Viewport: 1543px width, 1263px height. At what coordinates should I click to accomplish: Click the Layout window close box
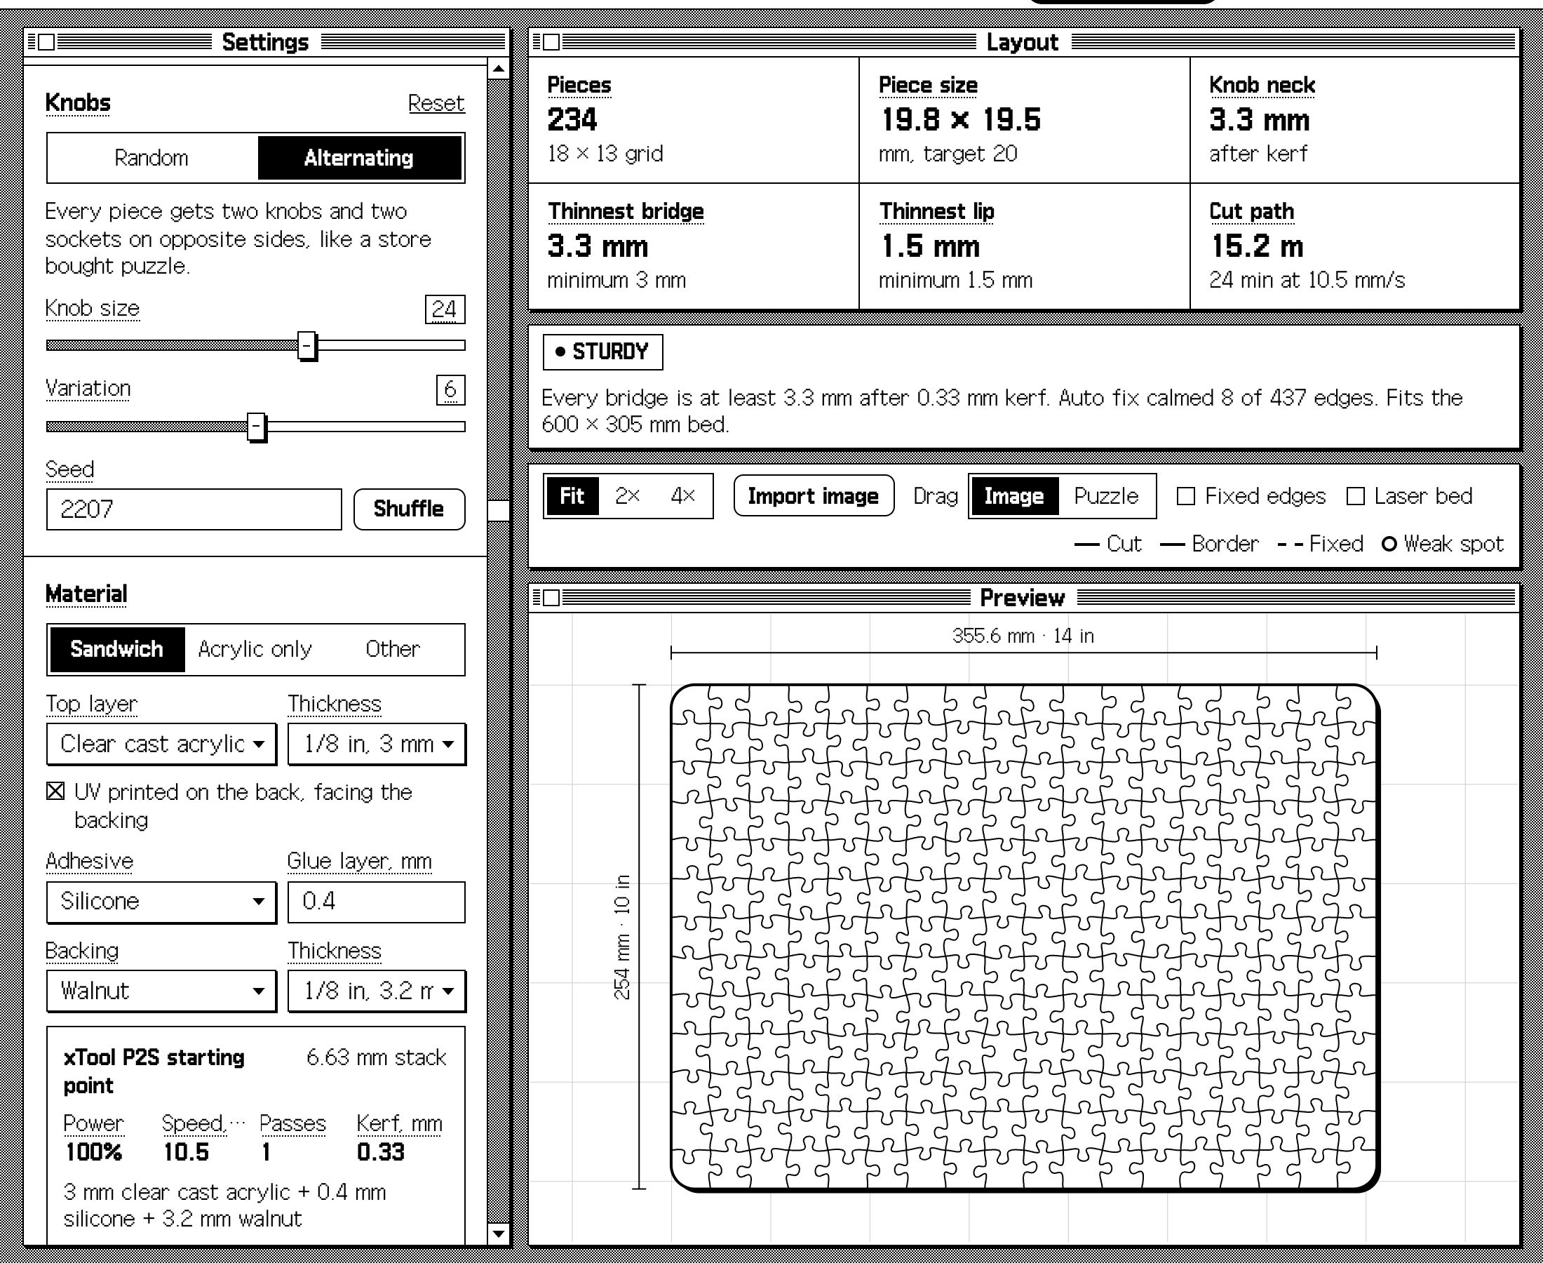[551, 42]
